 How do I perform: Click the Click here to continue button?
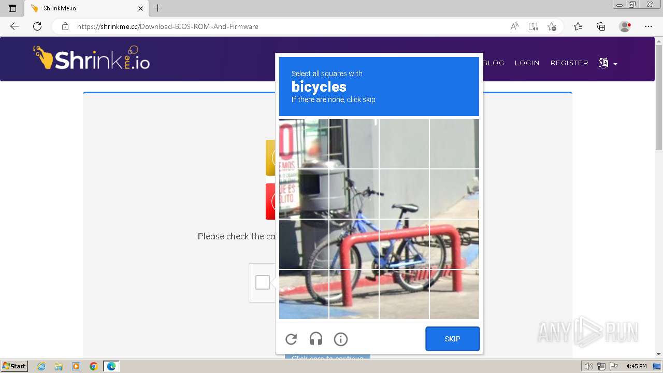tap(327, 357)
